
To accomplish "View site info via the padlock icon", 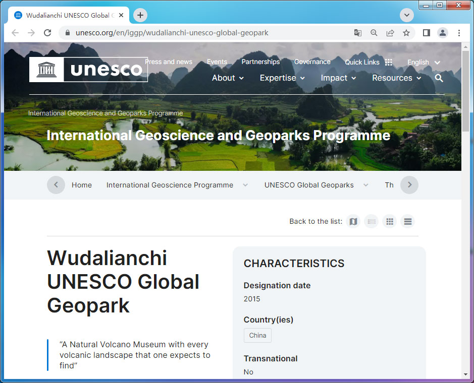I will (68, 33).
